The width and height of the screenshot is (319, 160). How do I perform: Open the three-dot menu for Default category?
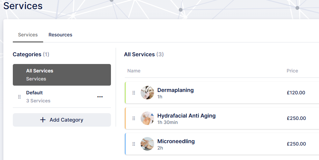pos(100,97)
